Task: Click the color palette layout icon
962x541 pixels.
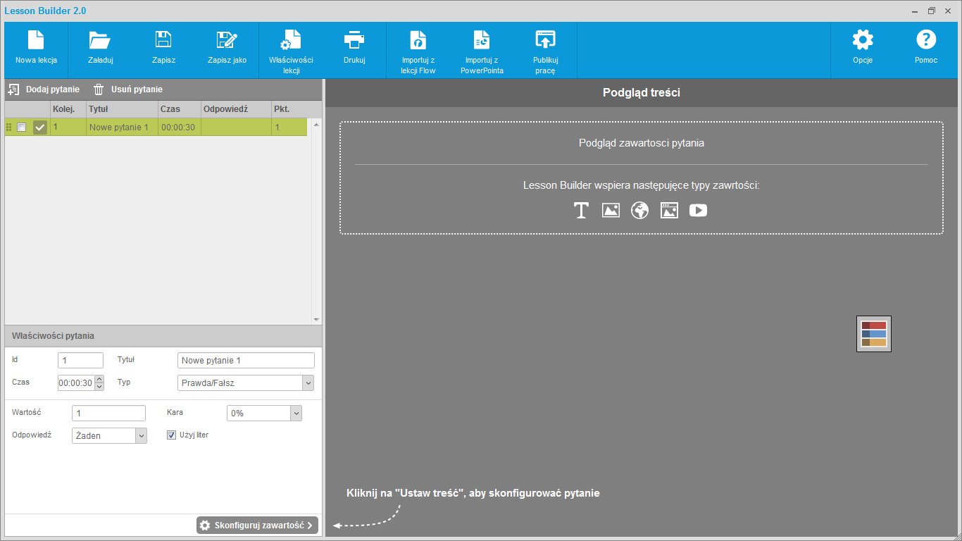Action: coord(874,334)
